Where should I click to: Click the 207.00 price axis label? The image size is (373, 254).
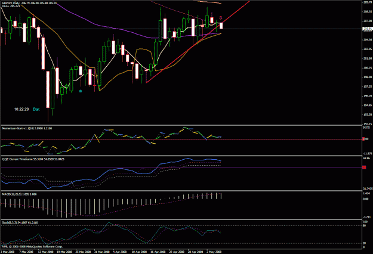pyautogui.click(x=368, y=21)
